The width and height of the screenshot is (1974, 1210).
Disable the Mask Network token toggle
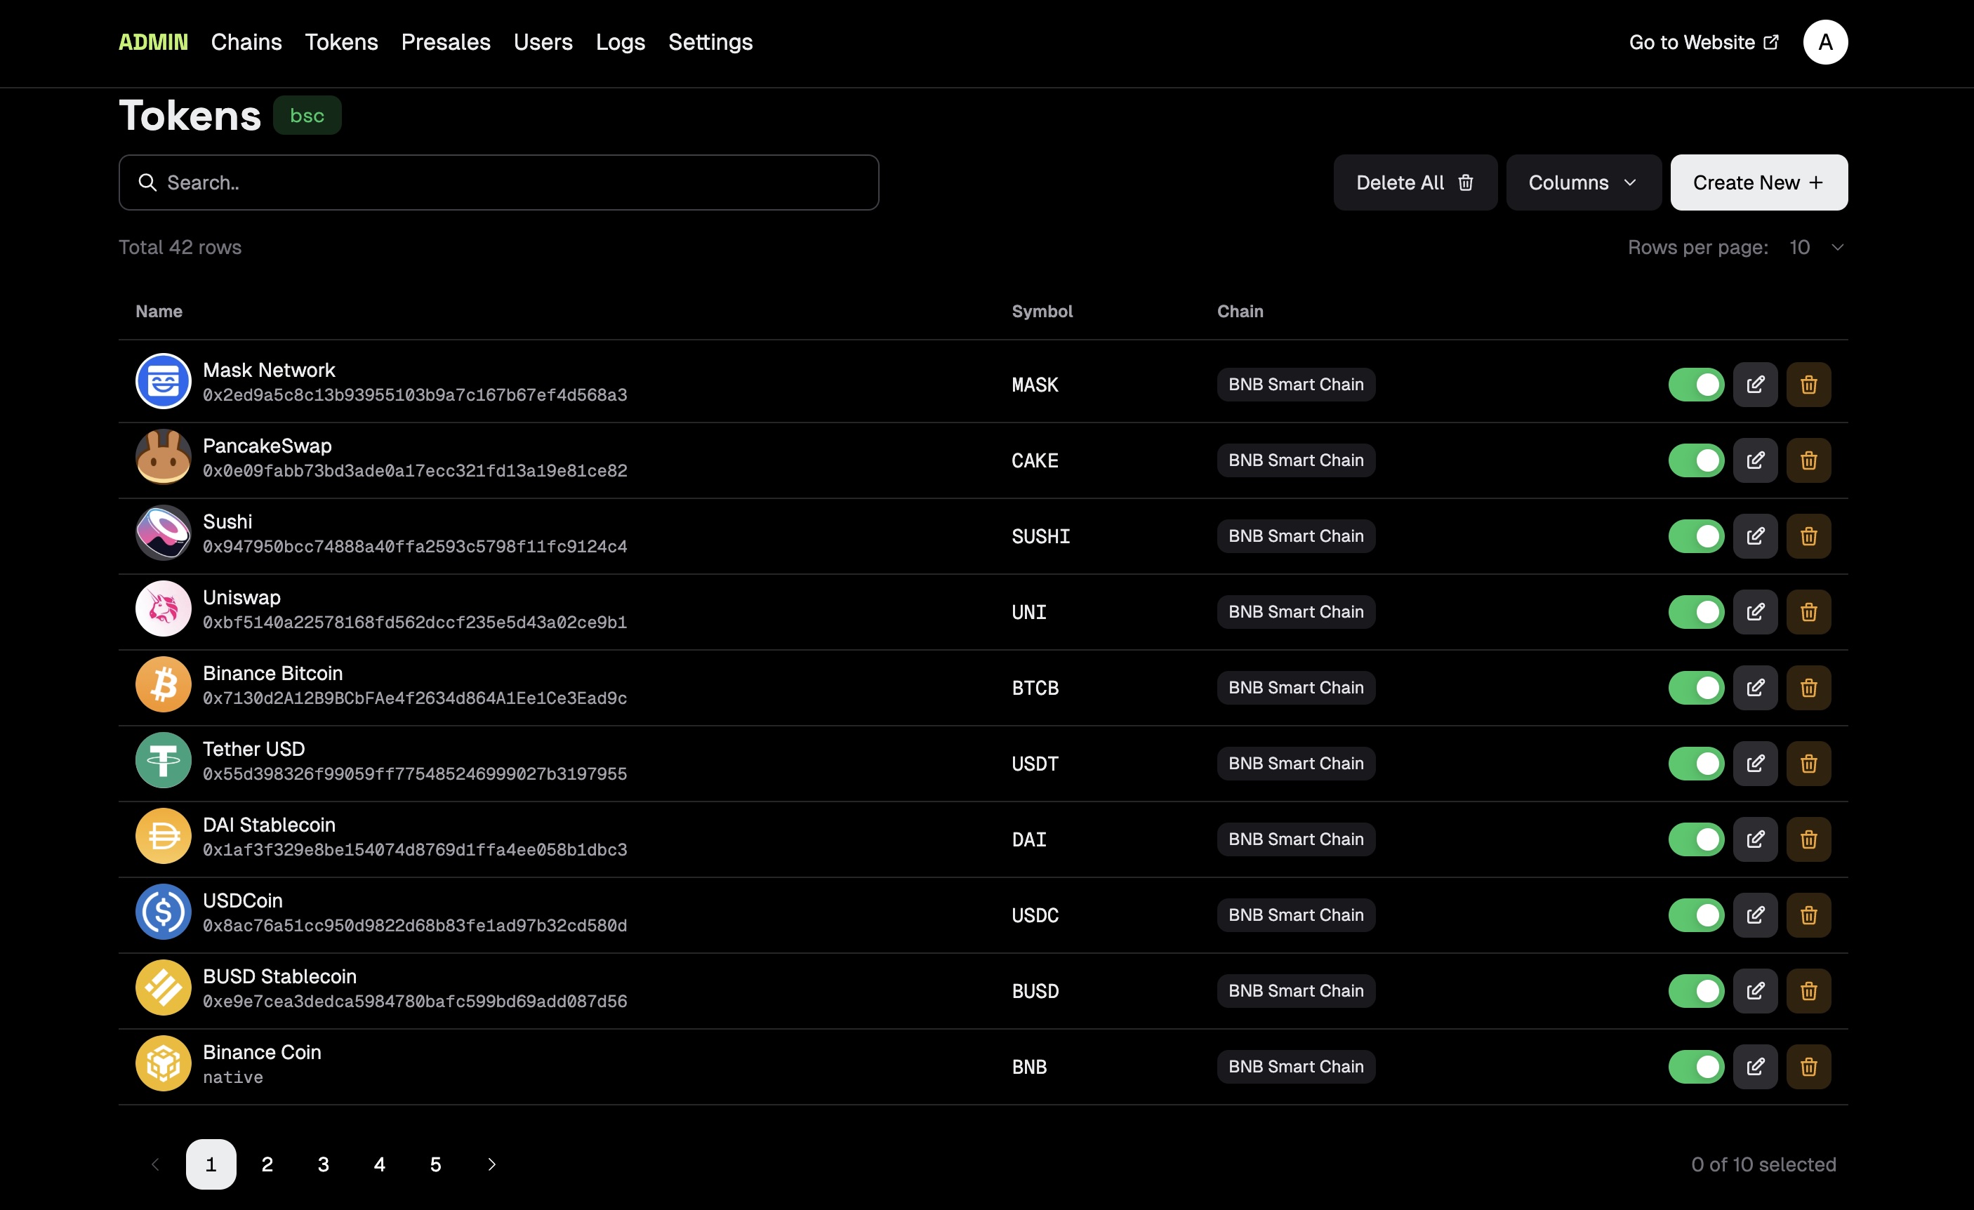[x=1696, y=385]
